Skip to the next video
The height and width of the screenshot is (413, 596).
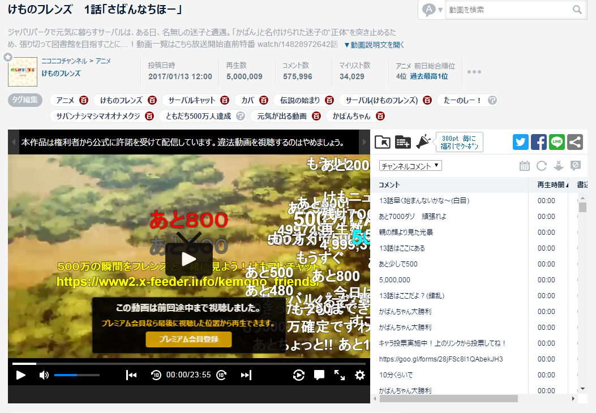(246, 376)
